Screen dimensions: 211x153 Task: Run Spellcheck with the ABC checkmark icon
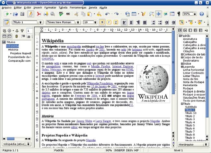(61, 14)
